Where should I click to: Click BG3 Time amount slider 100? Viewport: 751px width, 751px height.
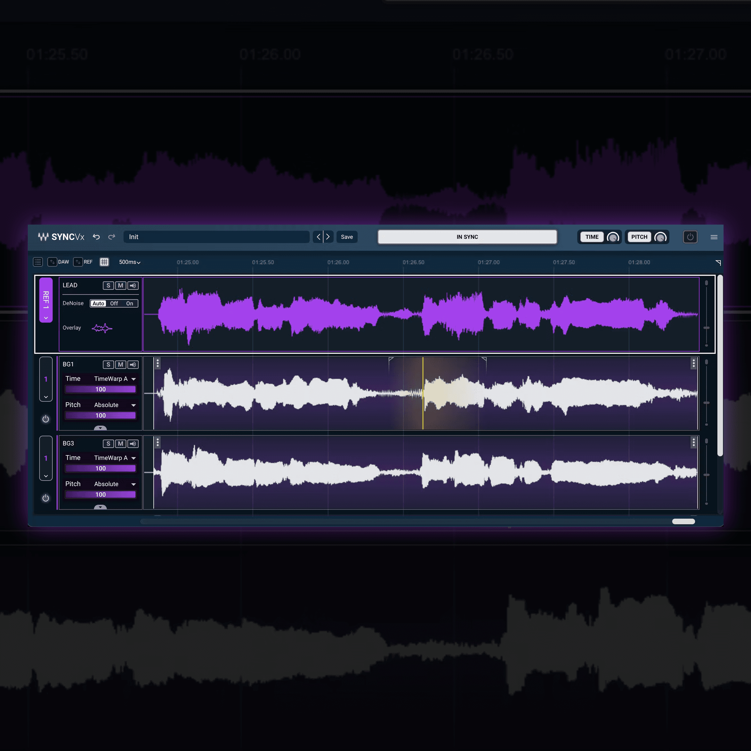pos(101,468)
